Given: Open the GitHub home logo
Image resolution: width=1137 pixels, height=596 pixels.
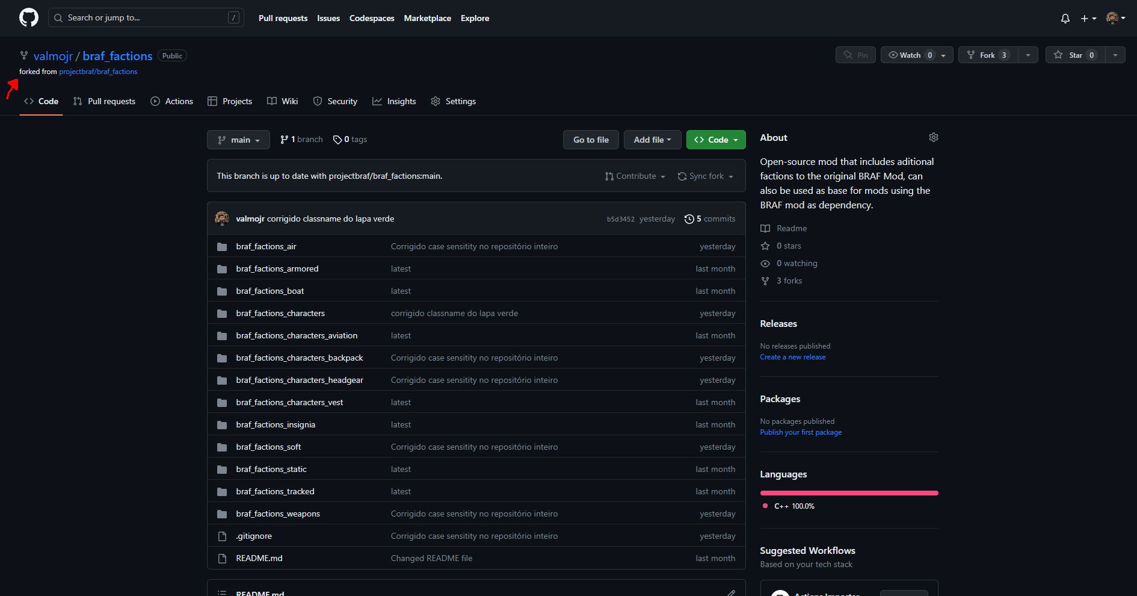Looking at the screenshot, I should pyautogui.click(x=29, y=18).
